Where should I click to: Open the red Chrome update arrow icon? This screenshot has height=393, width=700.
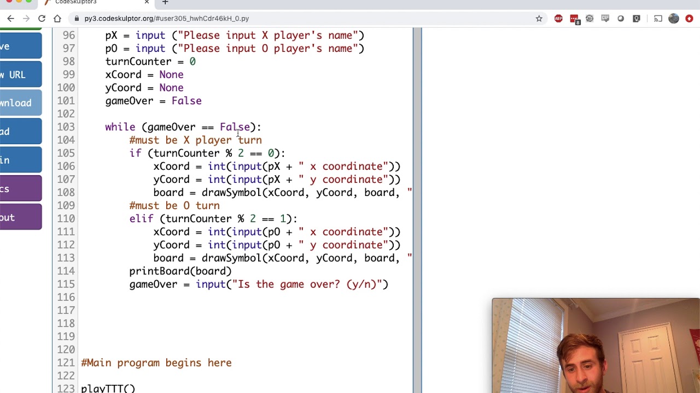pyautogui.click(x=689, y=19)
